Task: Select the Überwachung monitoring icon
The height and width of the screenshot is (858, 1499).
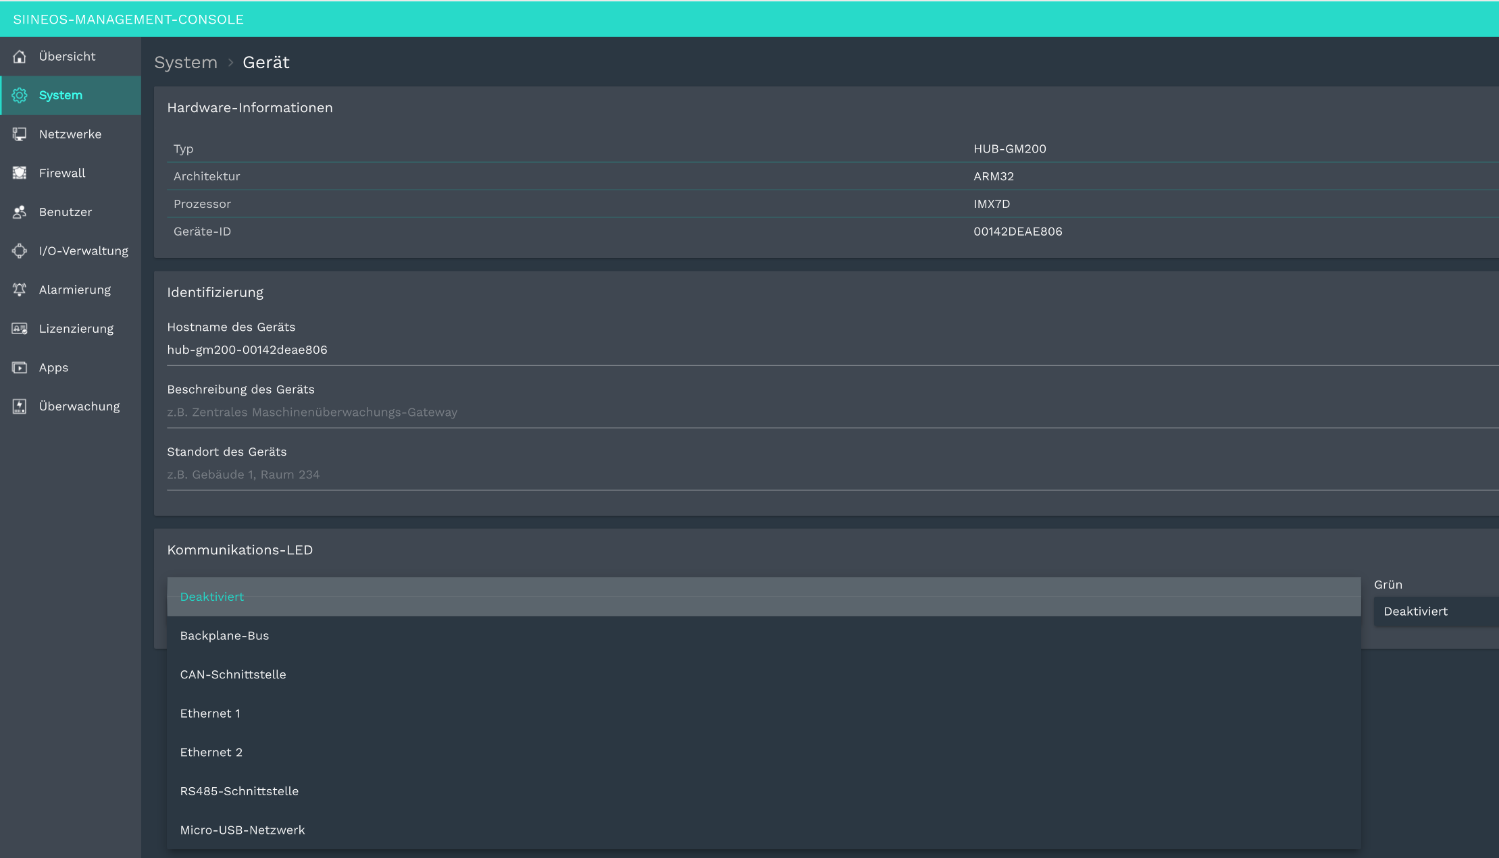Action: [x=20, y=406]
